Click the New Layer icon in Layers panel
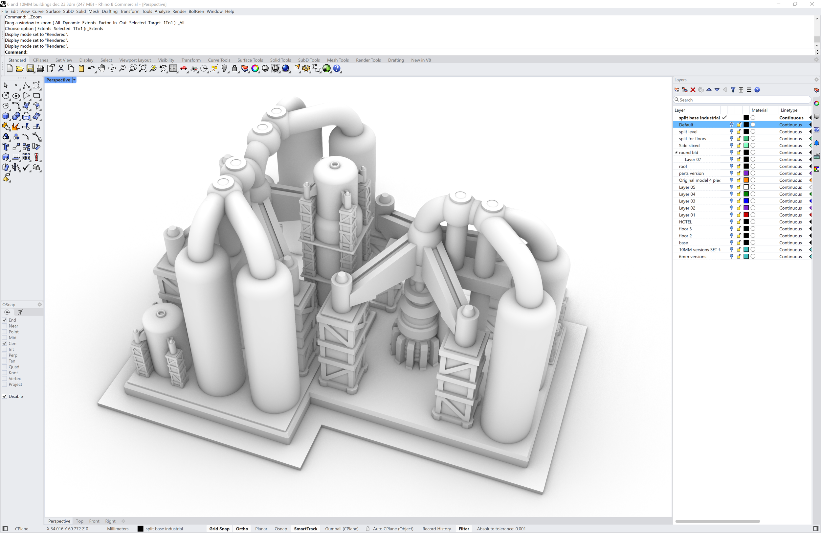The height and width of the screenshot is (533, 821). (x=677, y=90)
